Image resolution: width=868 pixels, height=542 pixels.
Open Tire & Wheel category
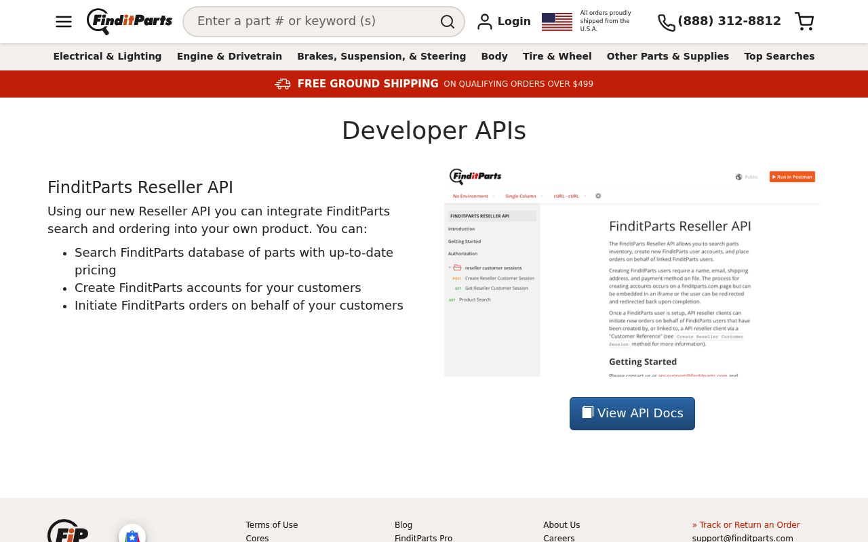(557, 56)
